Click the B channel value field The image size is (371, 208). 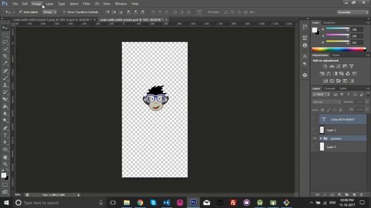(357, 43)
